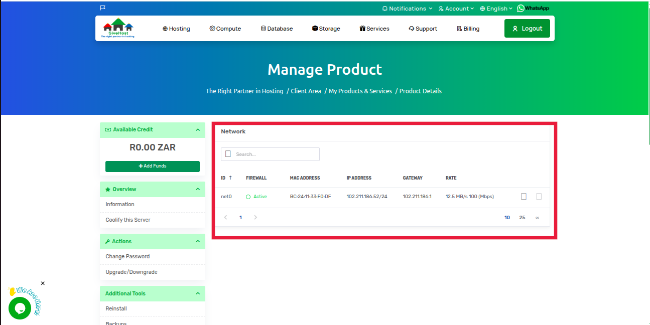Click the Logout button
Image resolution: width=650 pixels, height=325 pixels.
(x=527, y=29)
